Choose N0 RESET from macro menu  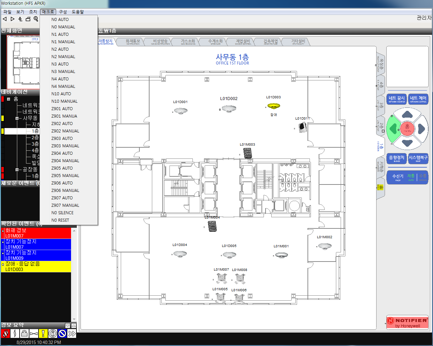click(x=60, y=220)
